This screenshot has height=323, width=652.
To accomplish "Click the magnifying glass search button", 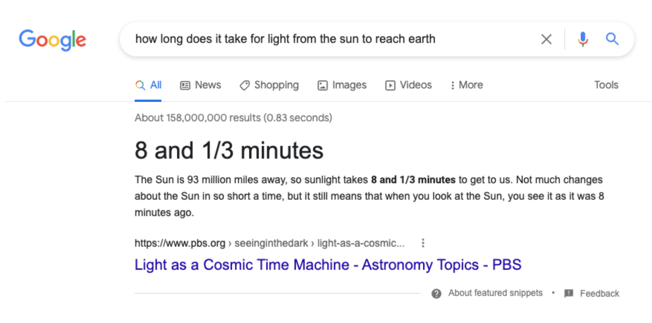I will [612, 39].
